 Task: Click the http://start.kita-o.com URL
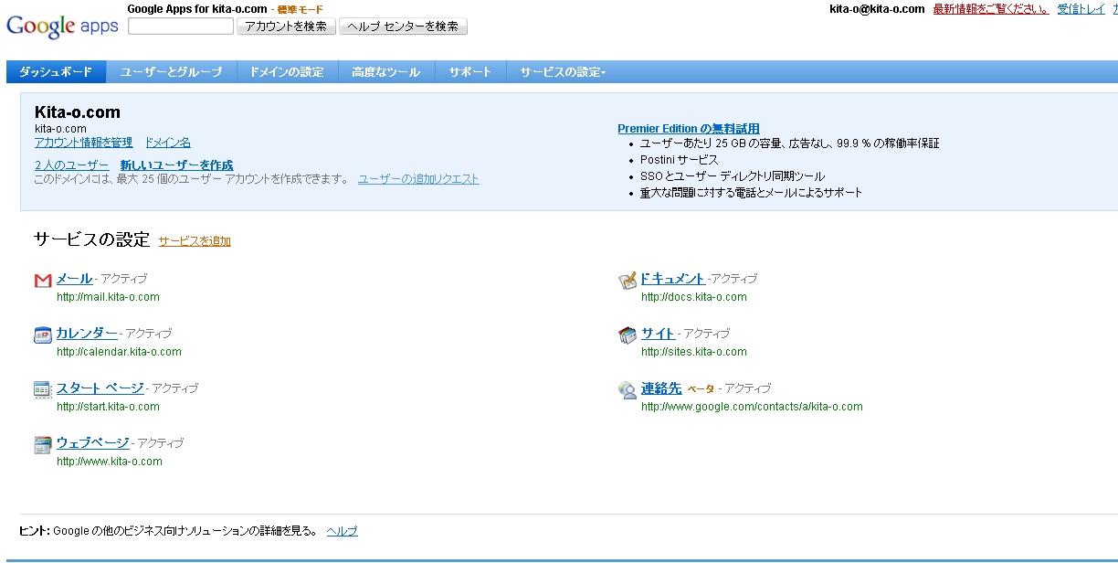coord(108,407)
